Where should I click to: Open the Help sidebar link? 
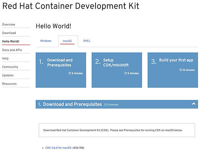[5, 58]
